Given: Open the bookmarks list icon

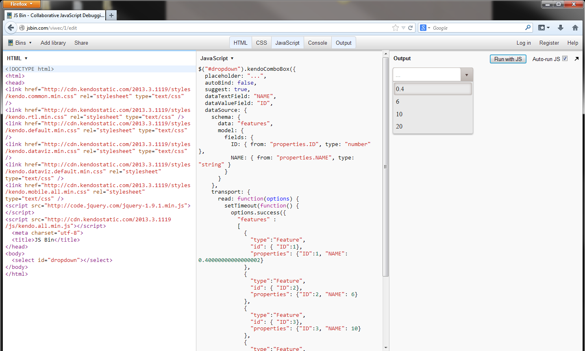Looking at the screenshot, I should coord(544,28).
